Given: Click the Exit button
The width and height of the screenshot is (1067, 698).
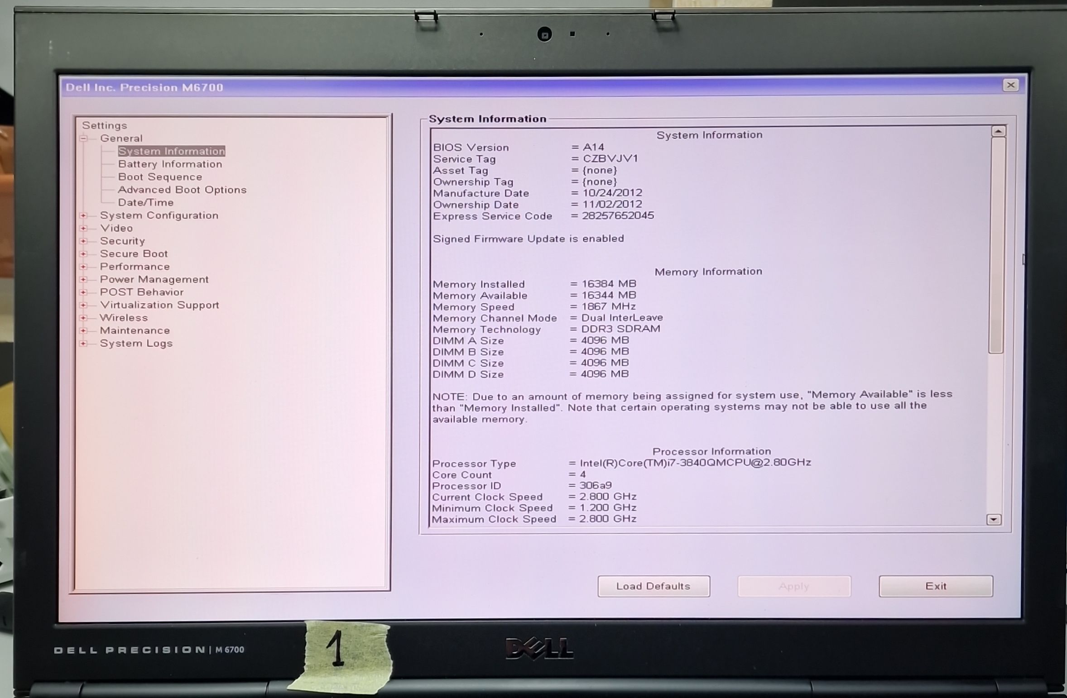Looking at the screenshot, I should (x=936, y=586).
